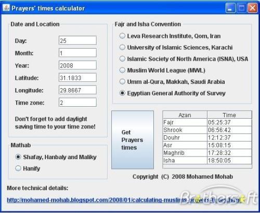Click into the Year field

coord(77,65)
